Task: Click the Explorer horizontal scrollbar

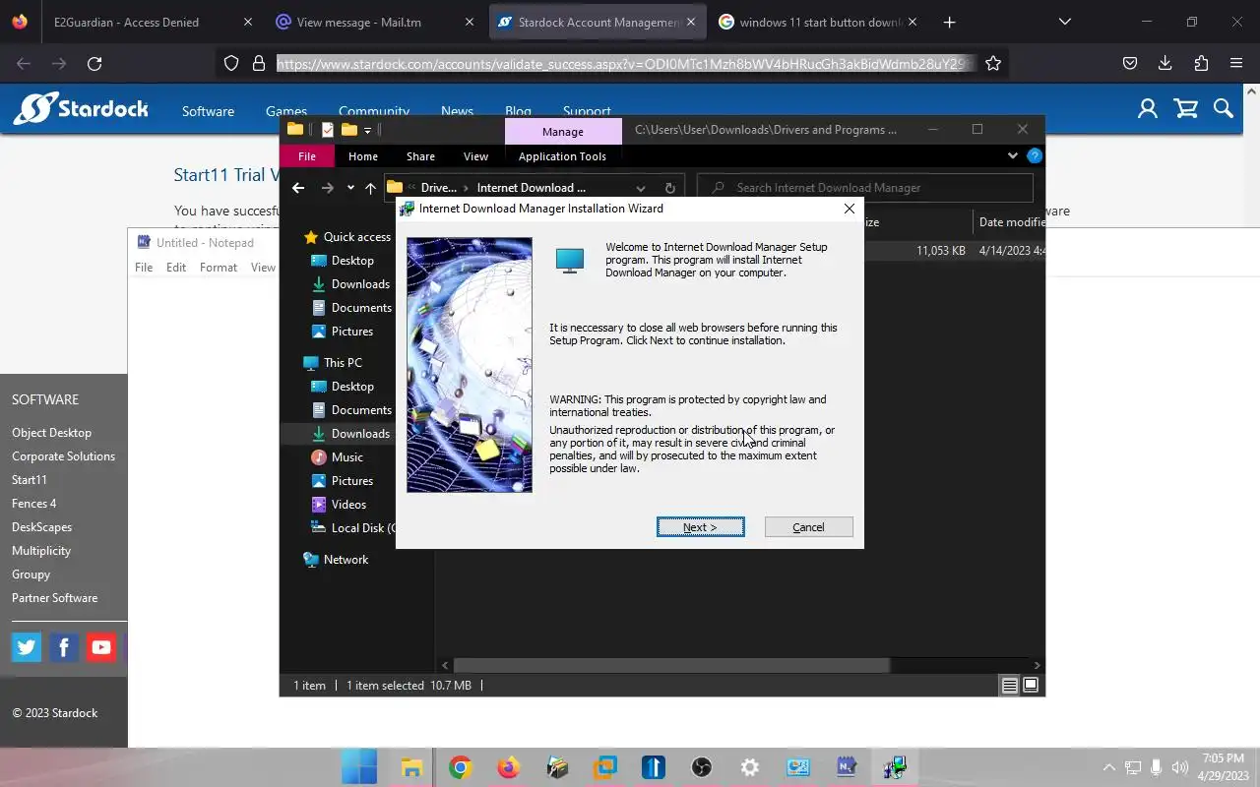Action: pos(671,666)
